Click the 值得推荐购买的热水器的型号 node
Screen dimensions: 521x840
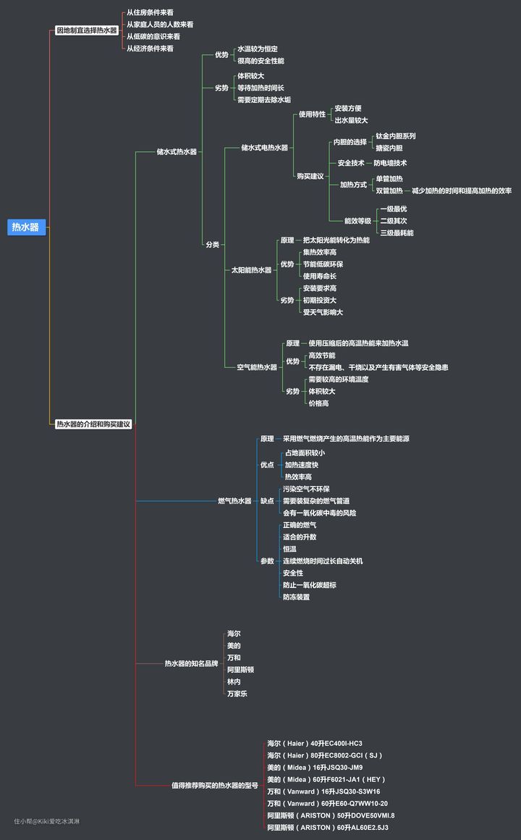(x=214, y=785)
